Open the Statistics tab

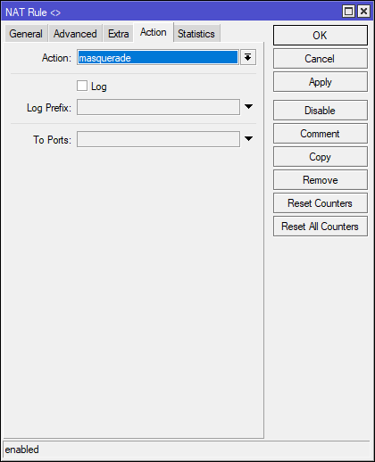click(196, 34)
